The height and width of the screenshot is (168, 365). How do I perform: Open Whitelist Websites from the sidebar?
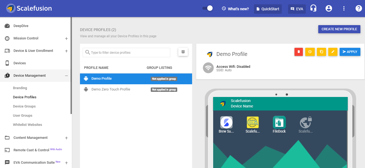[x=28, y=125]
